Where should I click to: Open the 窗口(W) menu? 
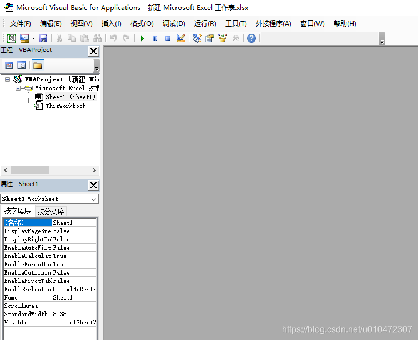312,24
